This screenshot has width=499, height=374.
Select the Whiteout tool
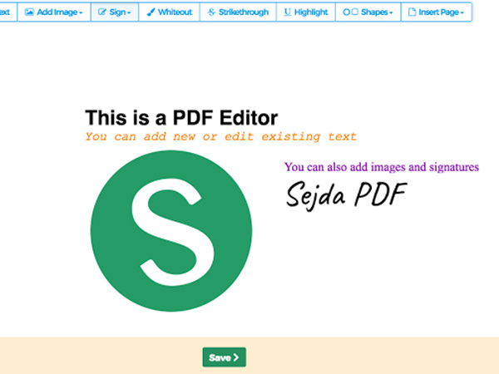point(170,12)
